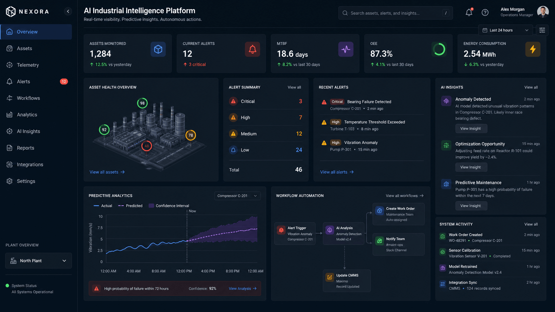Screen dimensions: 555x312
Task: Select the Critical row in Alert Summary
Action: [x=266, y=101]
